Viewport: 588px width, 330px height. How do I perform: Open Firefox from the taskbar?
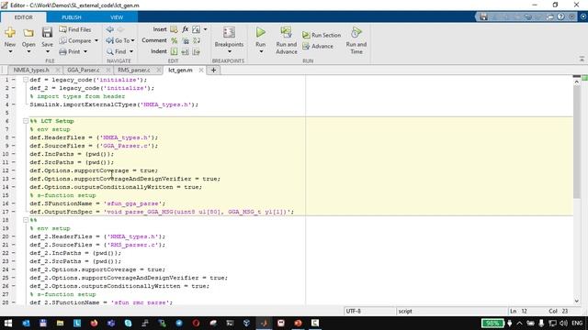(94, 323)
